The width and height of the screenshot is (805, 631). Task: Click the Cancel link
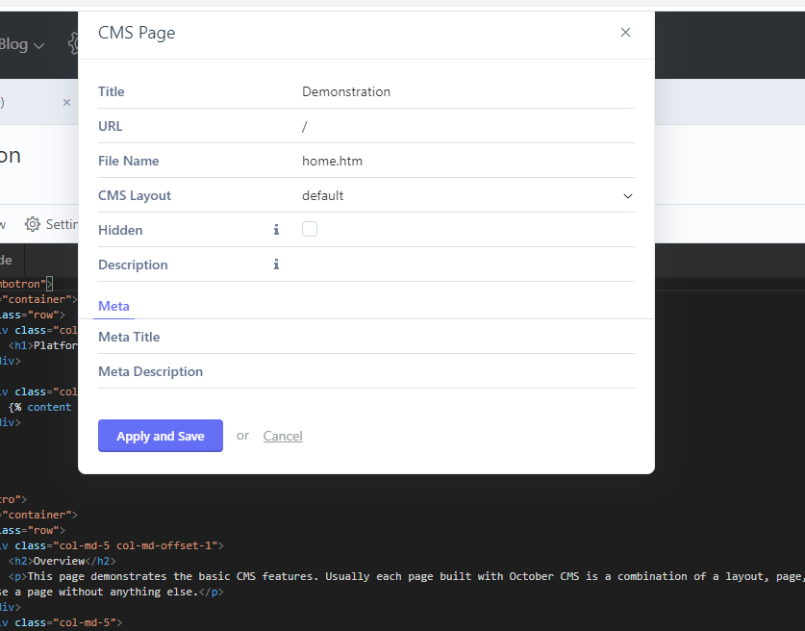click(x=283, y=436)
